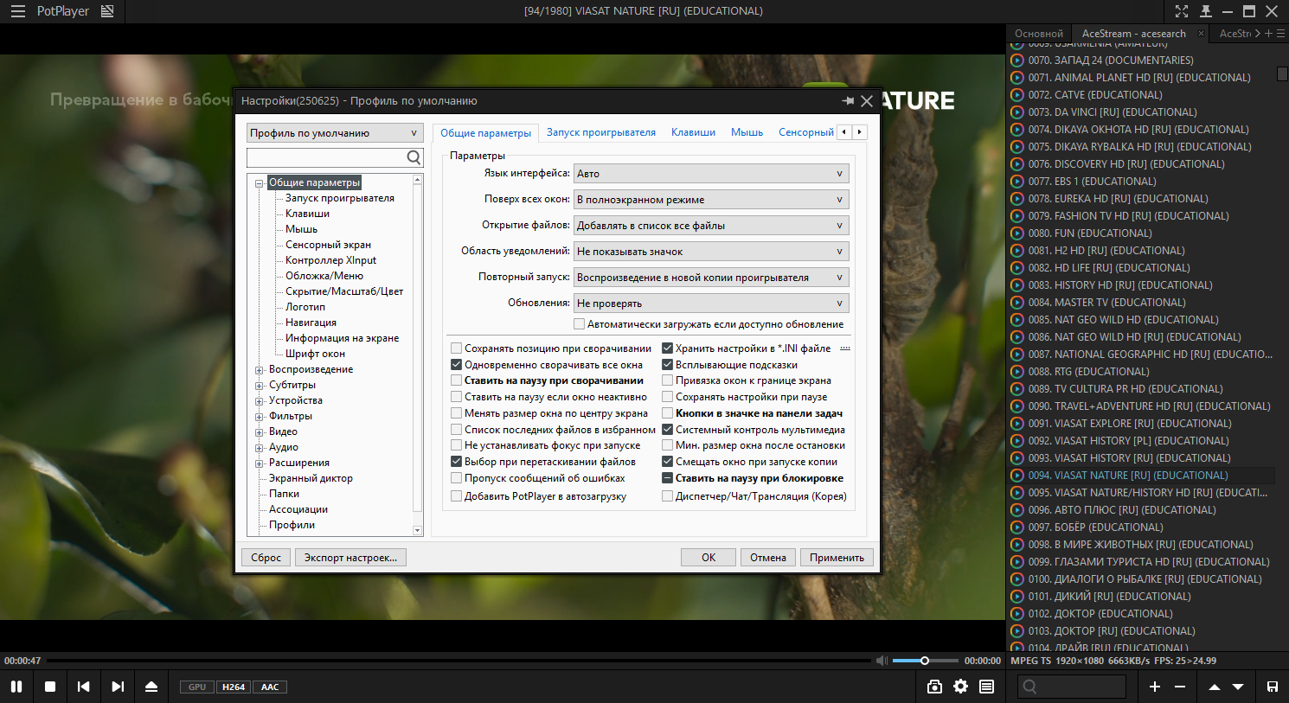This screenshot has width=1289, height=703.
Task: Close the AceStream - acesearch playlist tab
Action: pos(1201,34)
